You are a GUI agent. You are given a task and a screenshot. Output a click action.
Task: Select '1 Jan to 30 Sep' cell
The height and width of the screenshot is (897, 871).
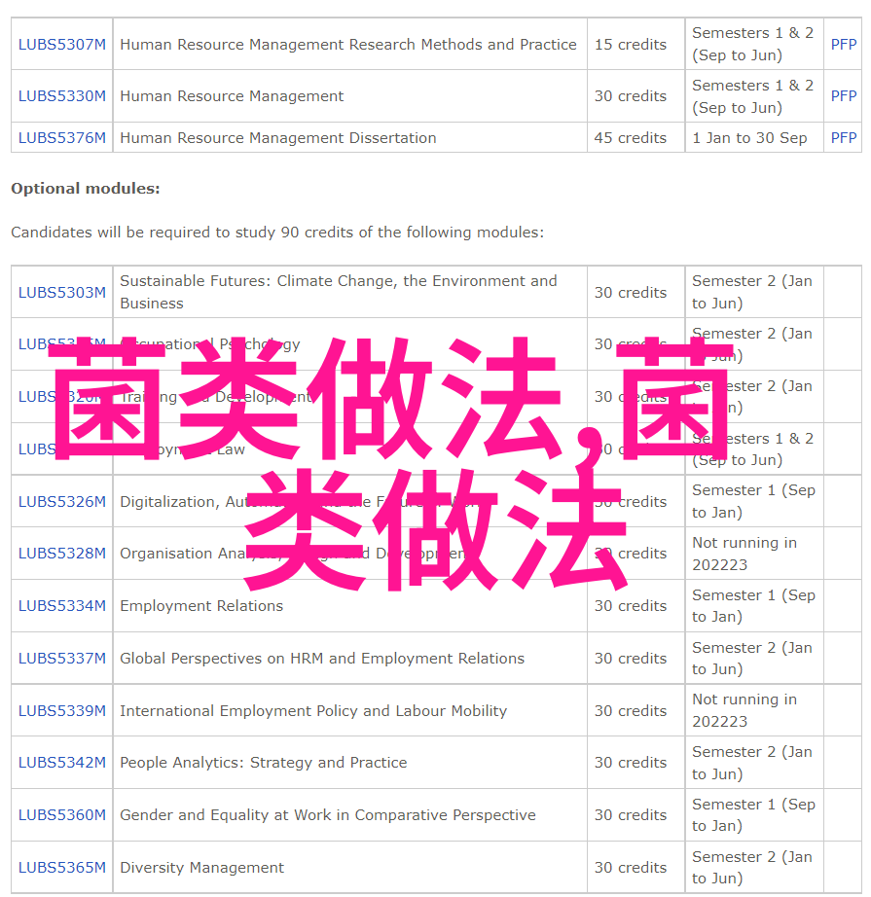point(749,138)
